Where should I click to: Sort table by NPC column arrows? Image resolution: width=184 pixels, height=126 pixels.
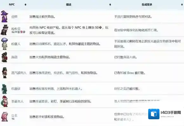tap(25, 4)
